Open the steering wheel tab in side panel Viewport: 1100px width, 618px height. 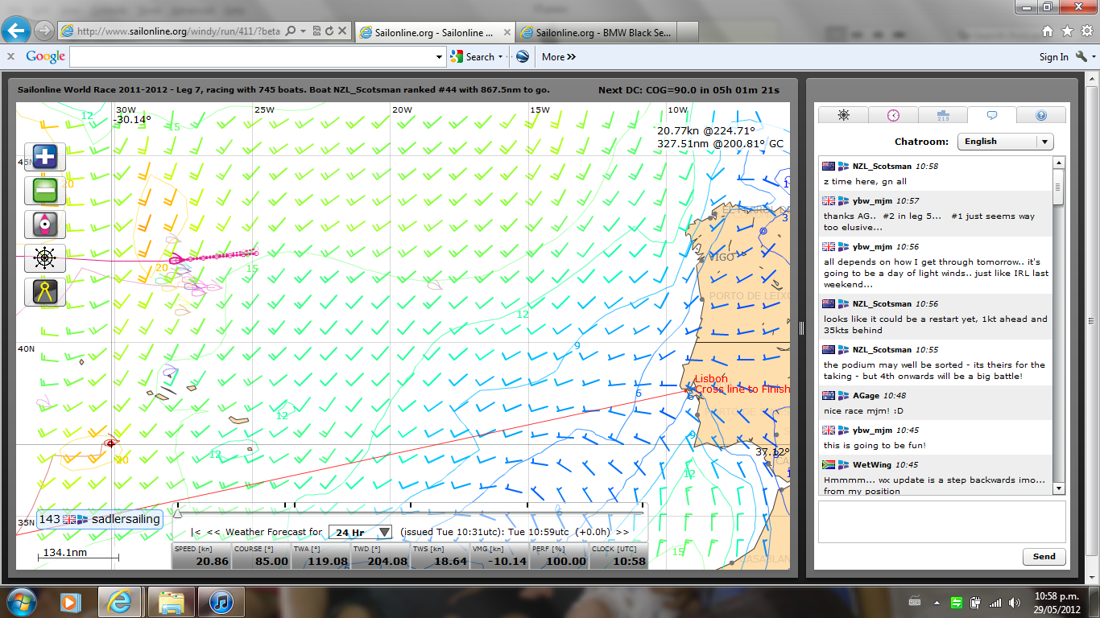[843, 115]
